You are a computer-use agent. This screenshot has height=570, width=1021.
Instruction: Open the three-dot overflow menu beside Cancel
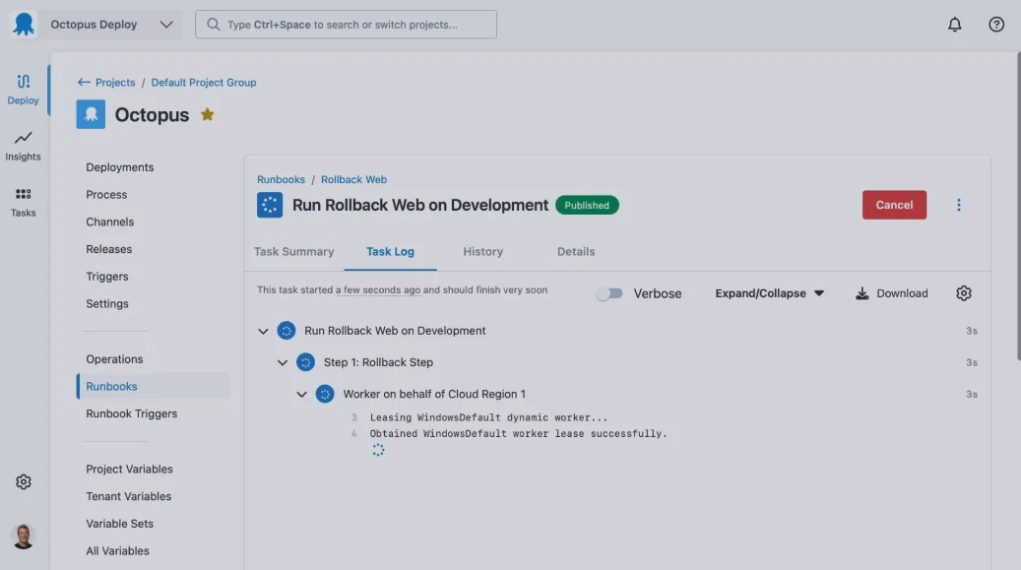pos(958,205)
